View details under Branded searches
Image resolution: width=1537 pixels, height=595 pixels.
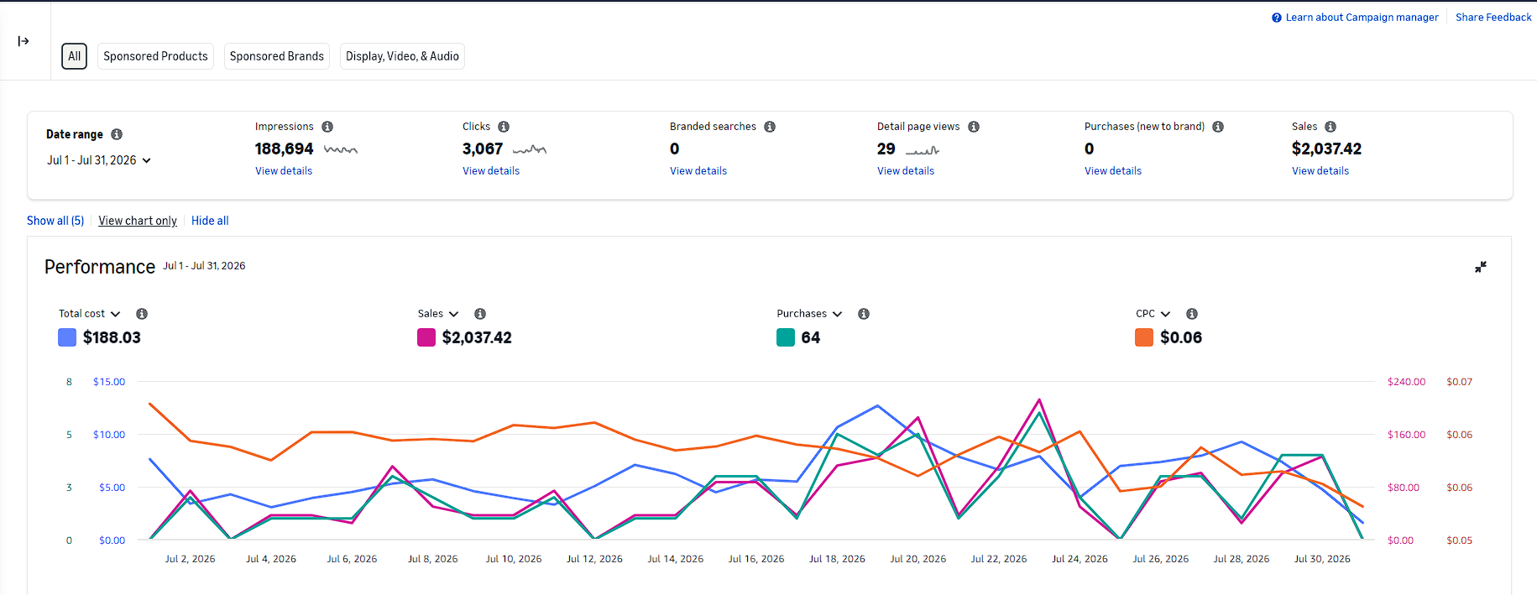[x=698, y=171]
